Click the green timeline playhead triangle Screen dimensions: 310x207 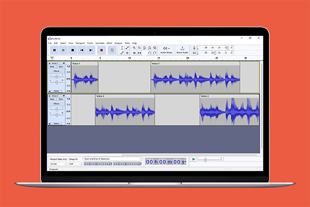(x=52, y=58)
